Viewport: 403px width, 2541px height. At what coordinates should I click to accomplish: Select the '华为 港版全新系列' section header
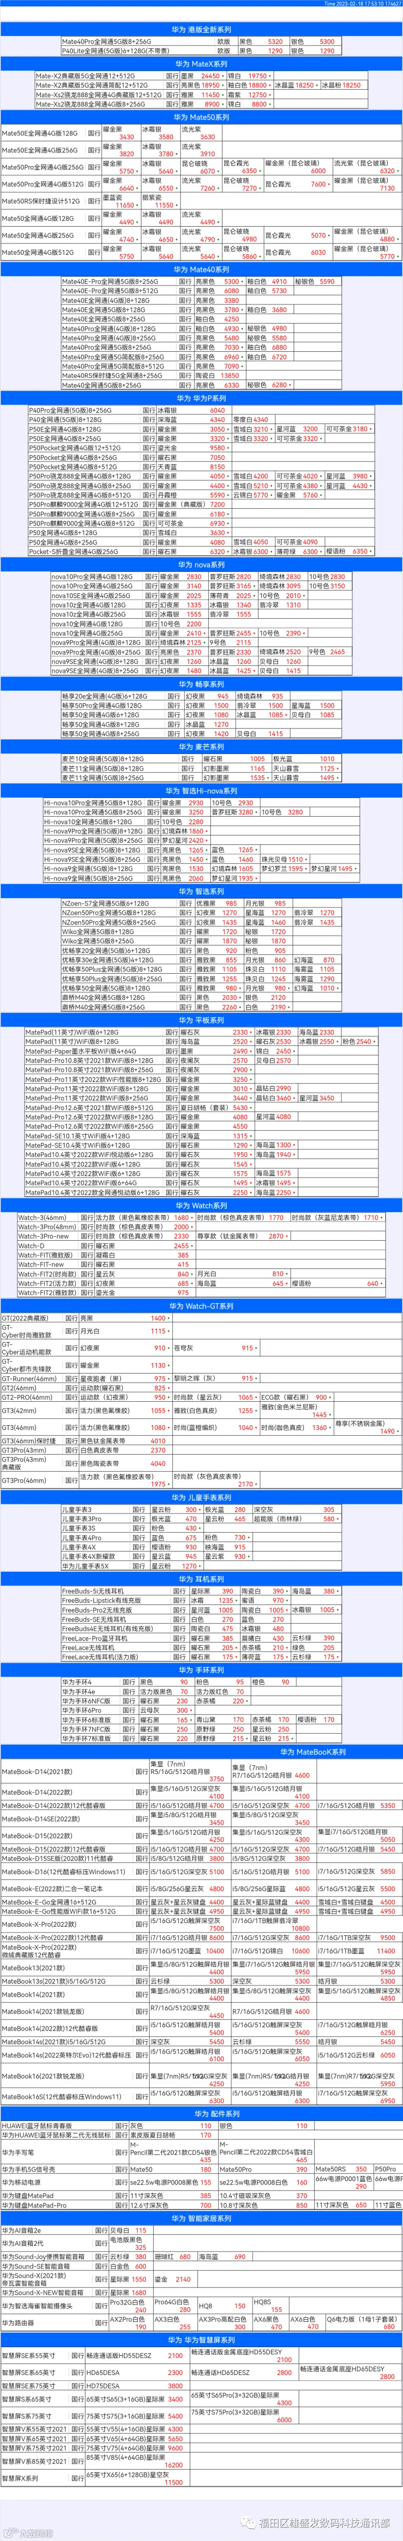[x=201, y=31]
